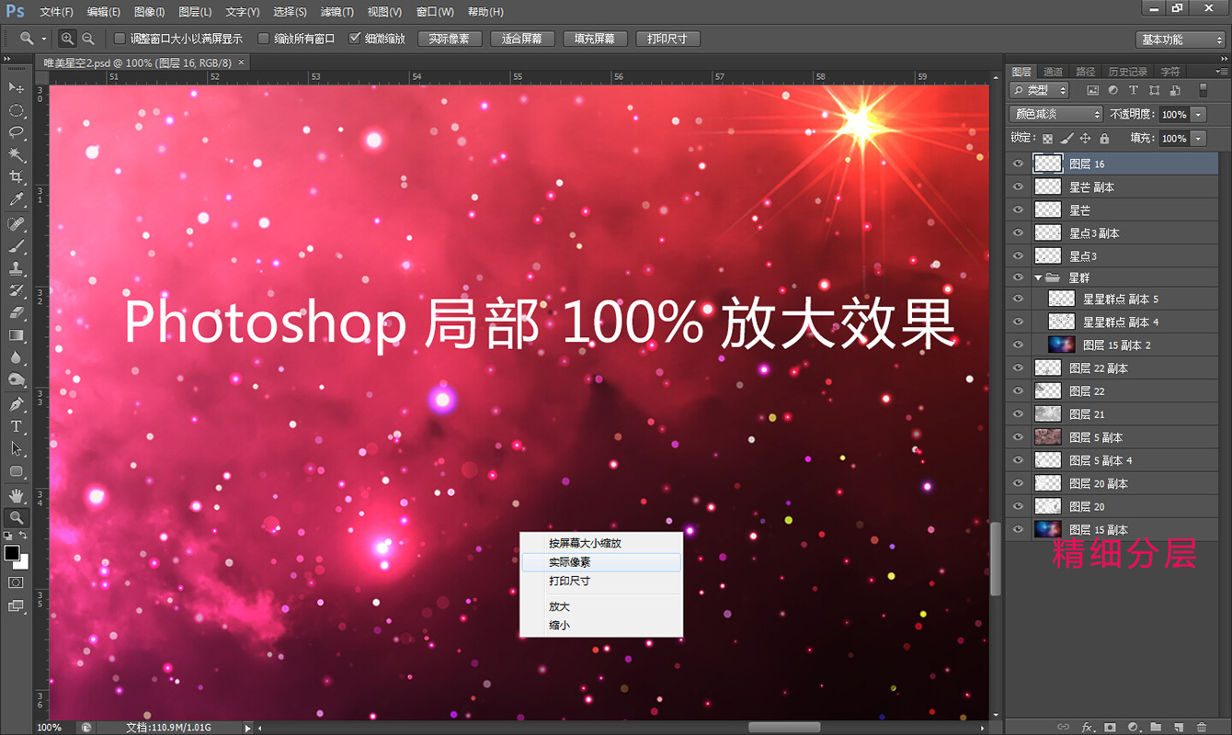Choose 打印尺寸 in context menu

(601, 581)
